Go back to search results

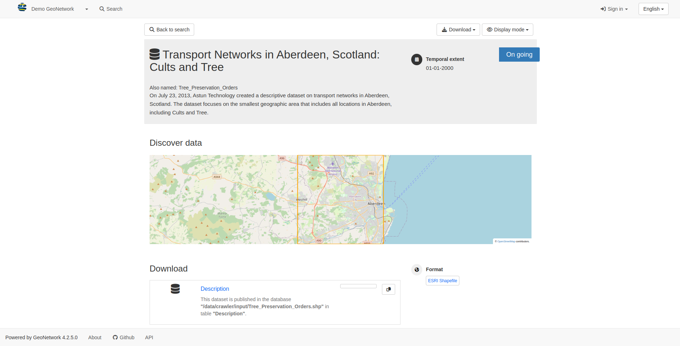tap(169, 30)
